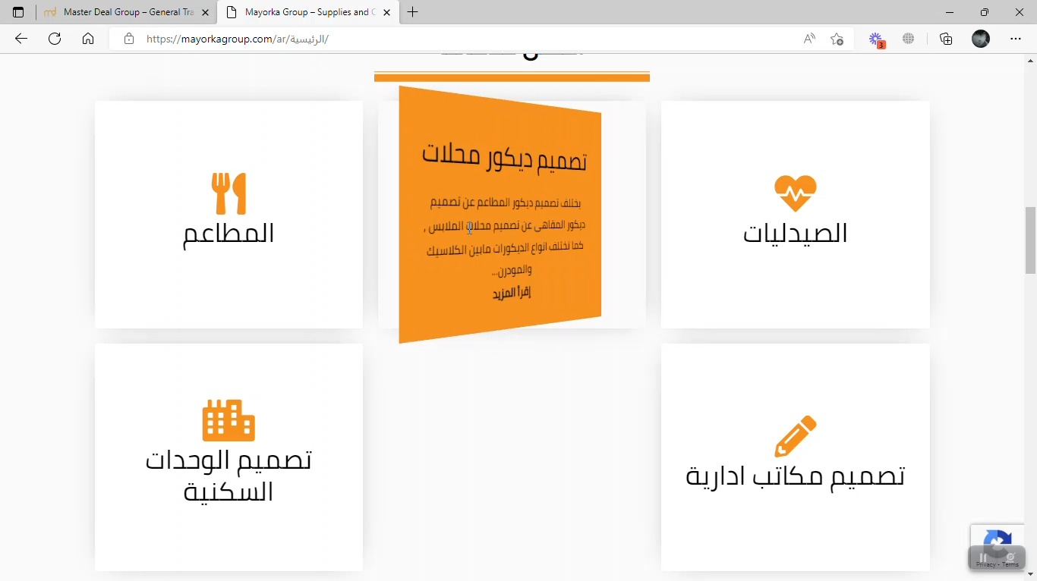Click the scrollbar up arrow

click(x=1031, y=60)
